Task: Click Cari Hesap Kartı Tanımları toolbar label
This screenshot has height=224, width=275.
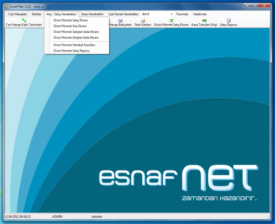Action: 24,25
